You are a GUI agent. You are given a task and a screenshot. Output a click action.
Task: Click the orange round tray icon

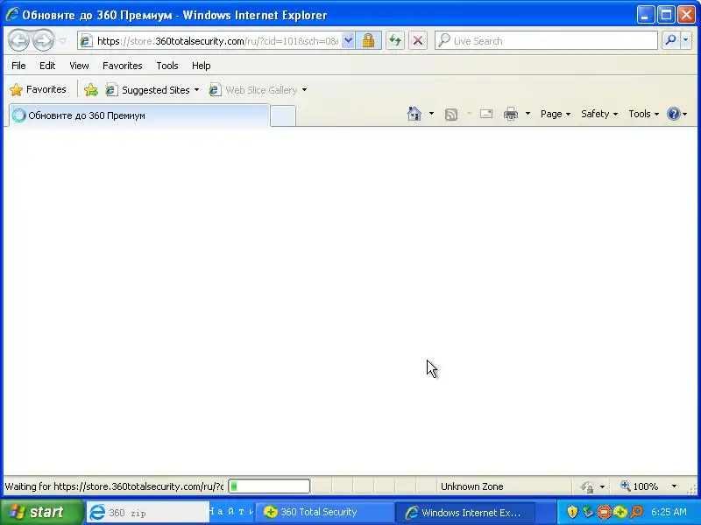tap(604, 512)
